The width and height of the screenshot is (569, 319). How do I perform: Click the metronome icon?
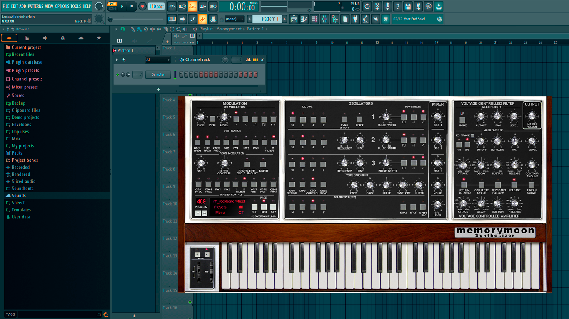click(172, 6)
